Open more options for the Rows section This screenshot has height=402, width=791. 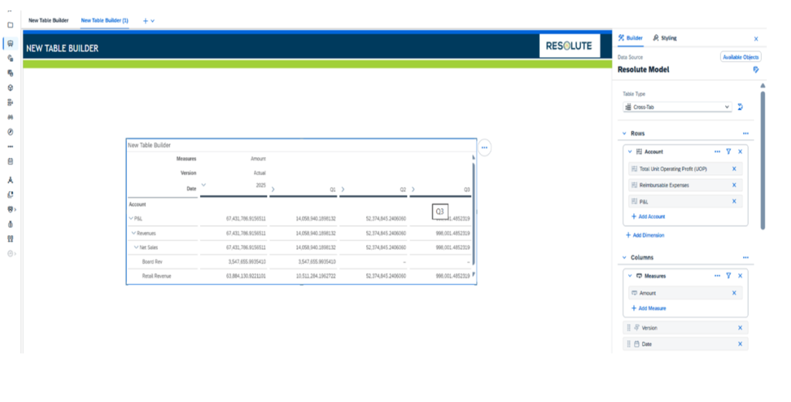point(745,134)
